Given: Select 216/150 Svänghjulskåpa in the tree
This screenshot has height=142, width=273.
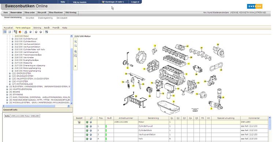Looking at the screenshot, I should [26, 60].
